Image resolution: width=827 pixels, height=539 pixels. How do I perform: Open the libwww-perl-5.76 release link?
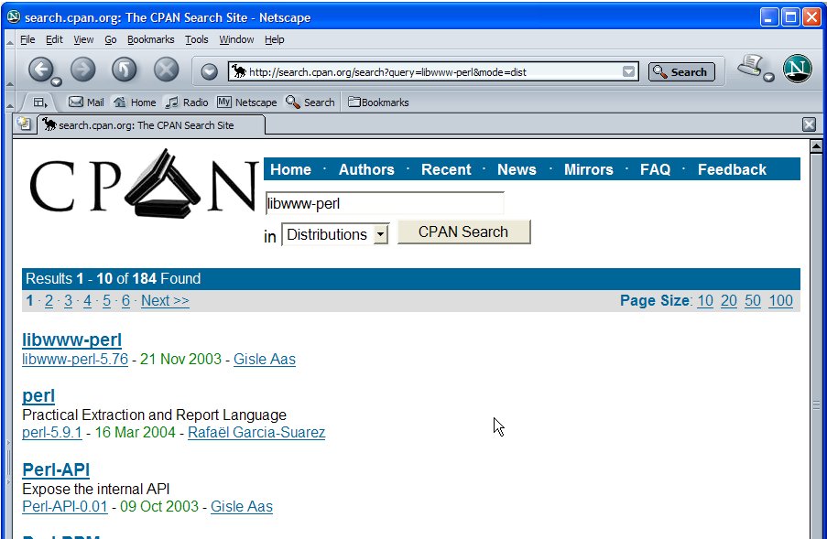[75, 360]
